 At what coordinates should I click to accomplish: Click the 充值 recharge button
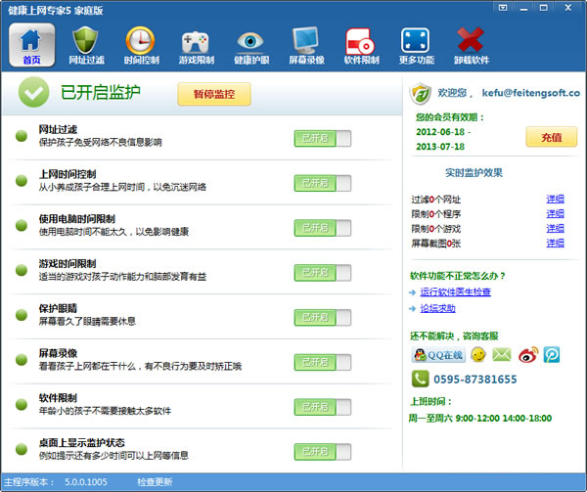tap(551, 137)
